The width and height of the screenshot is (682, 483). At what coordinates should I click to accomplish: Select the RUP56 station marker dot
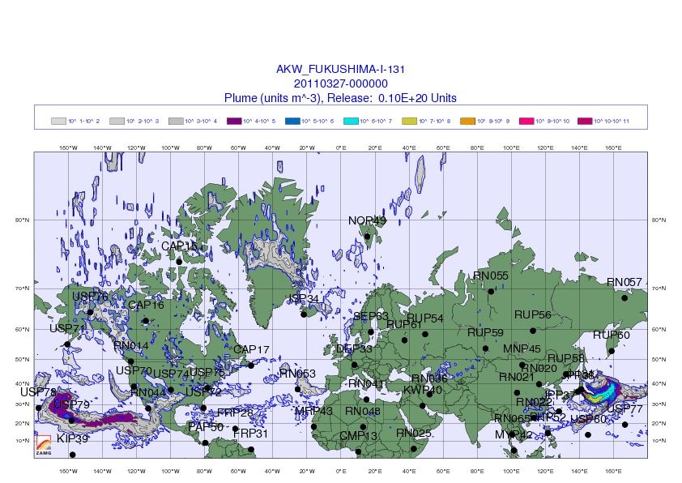click(x=533, y=331)
